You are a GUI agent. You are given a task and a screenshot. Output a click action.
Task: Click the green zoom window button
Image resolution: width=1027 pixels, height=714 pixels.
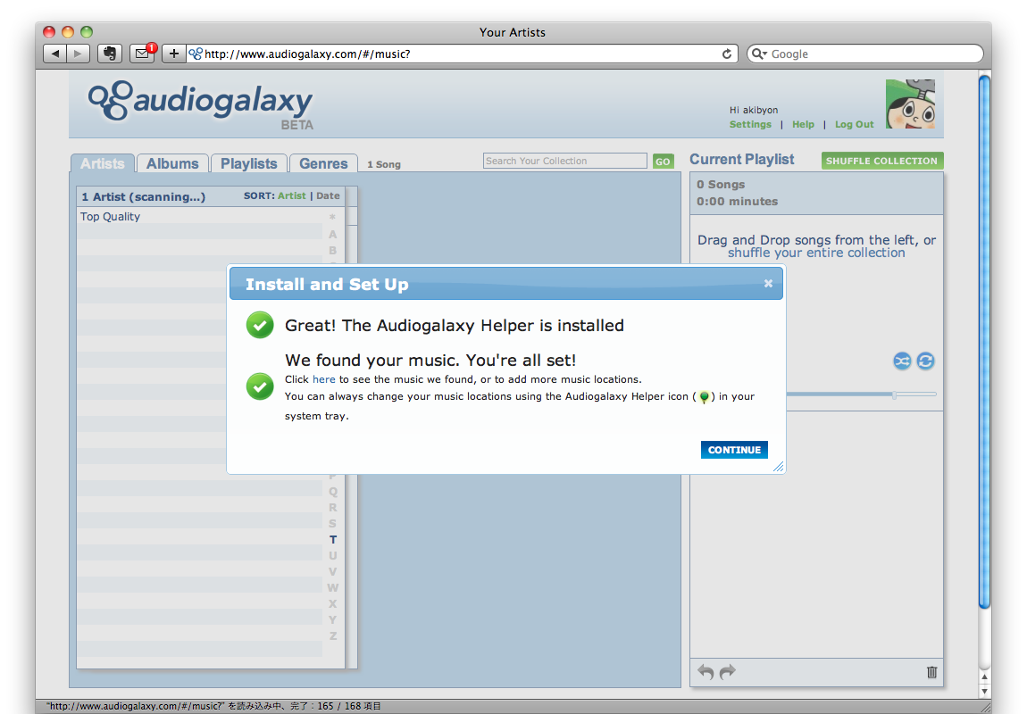pyautogui.click(x=87, y=31)
